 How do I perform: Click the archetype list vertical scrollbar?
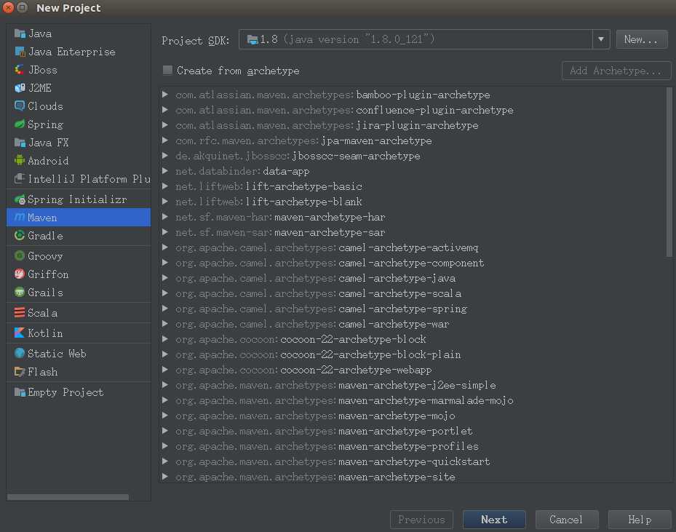pos(669,172)
